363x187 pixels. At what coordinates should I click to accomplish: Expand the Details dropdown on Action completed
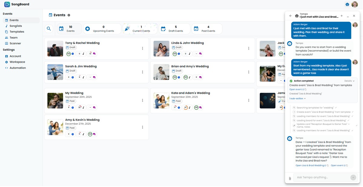(x=348, y=81)
